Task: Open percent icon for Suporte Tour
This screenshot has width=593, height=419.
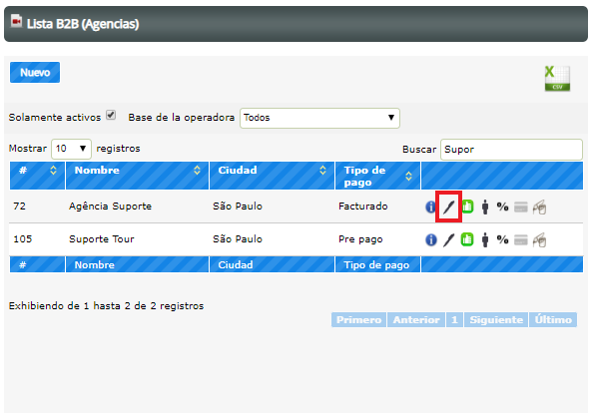Action: (502, 239)
